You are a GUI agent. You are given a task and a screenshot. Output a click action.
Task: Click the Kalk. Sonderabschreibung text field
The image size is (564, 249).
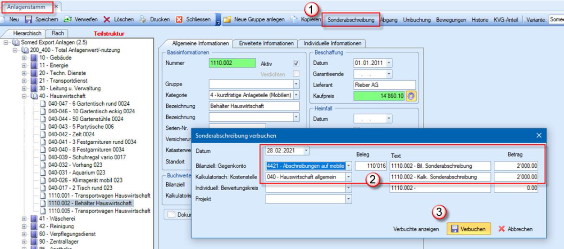tap(440, 177)
